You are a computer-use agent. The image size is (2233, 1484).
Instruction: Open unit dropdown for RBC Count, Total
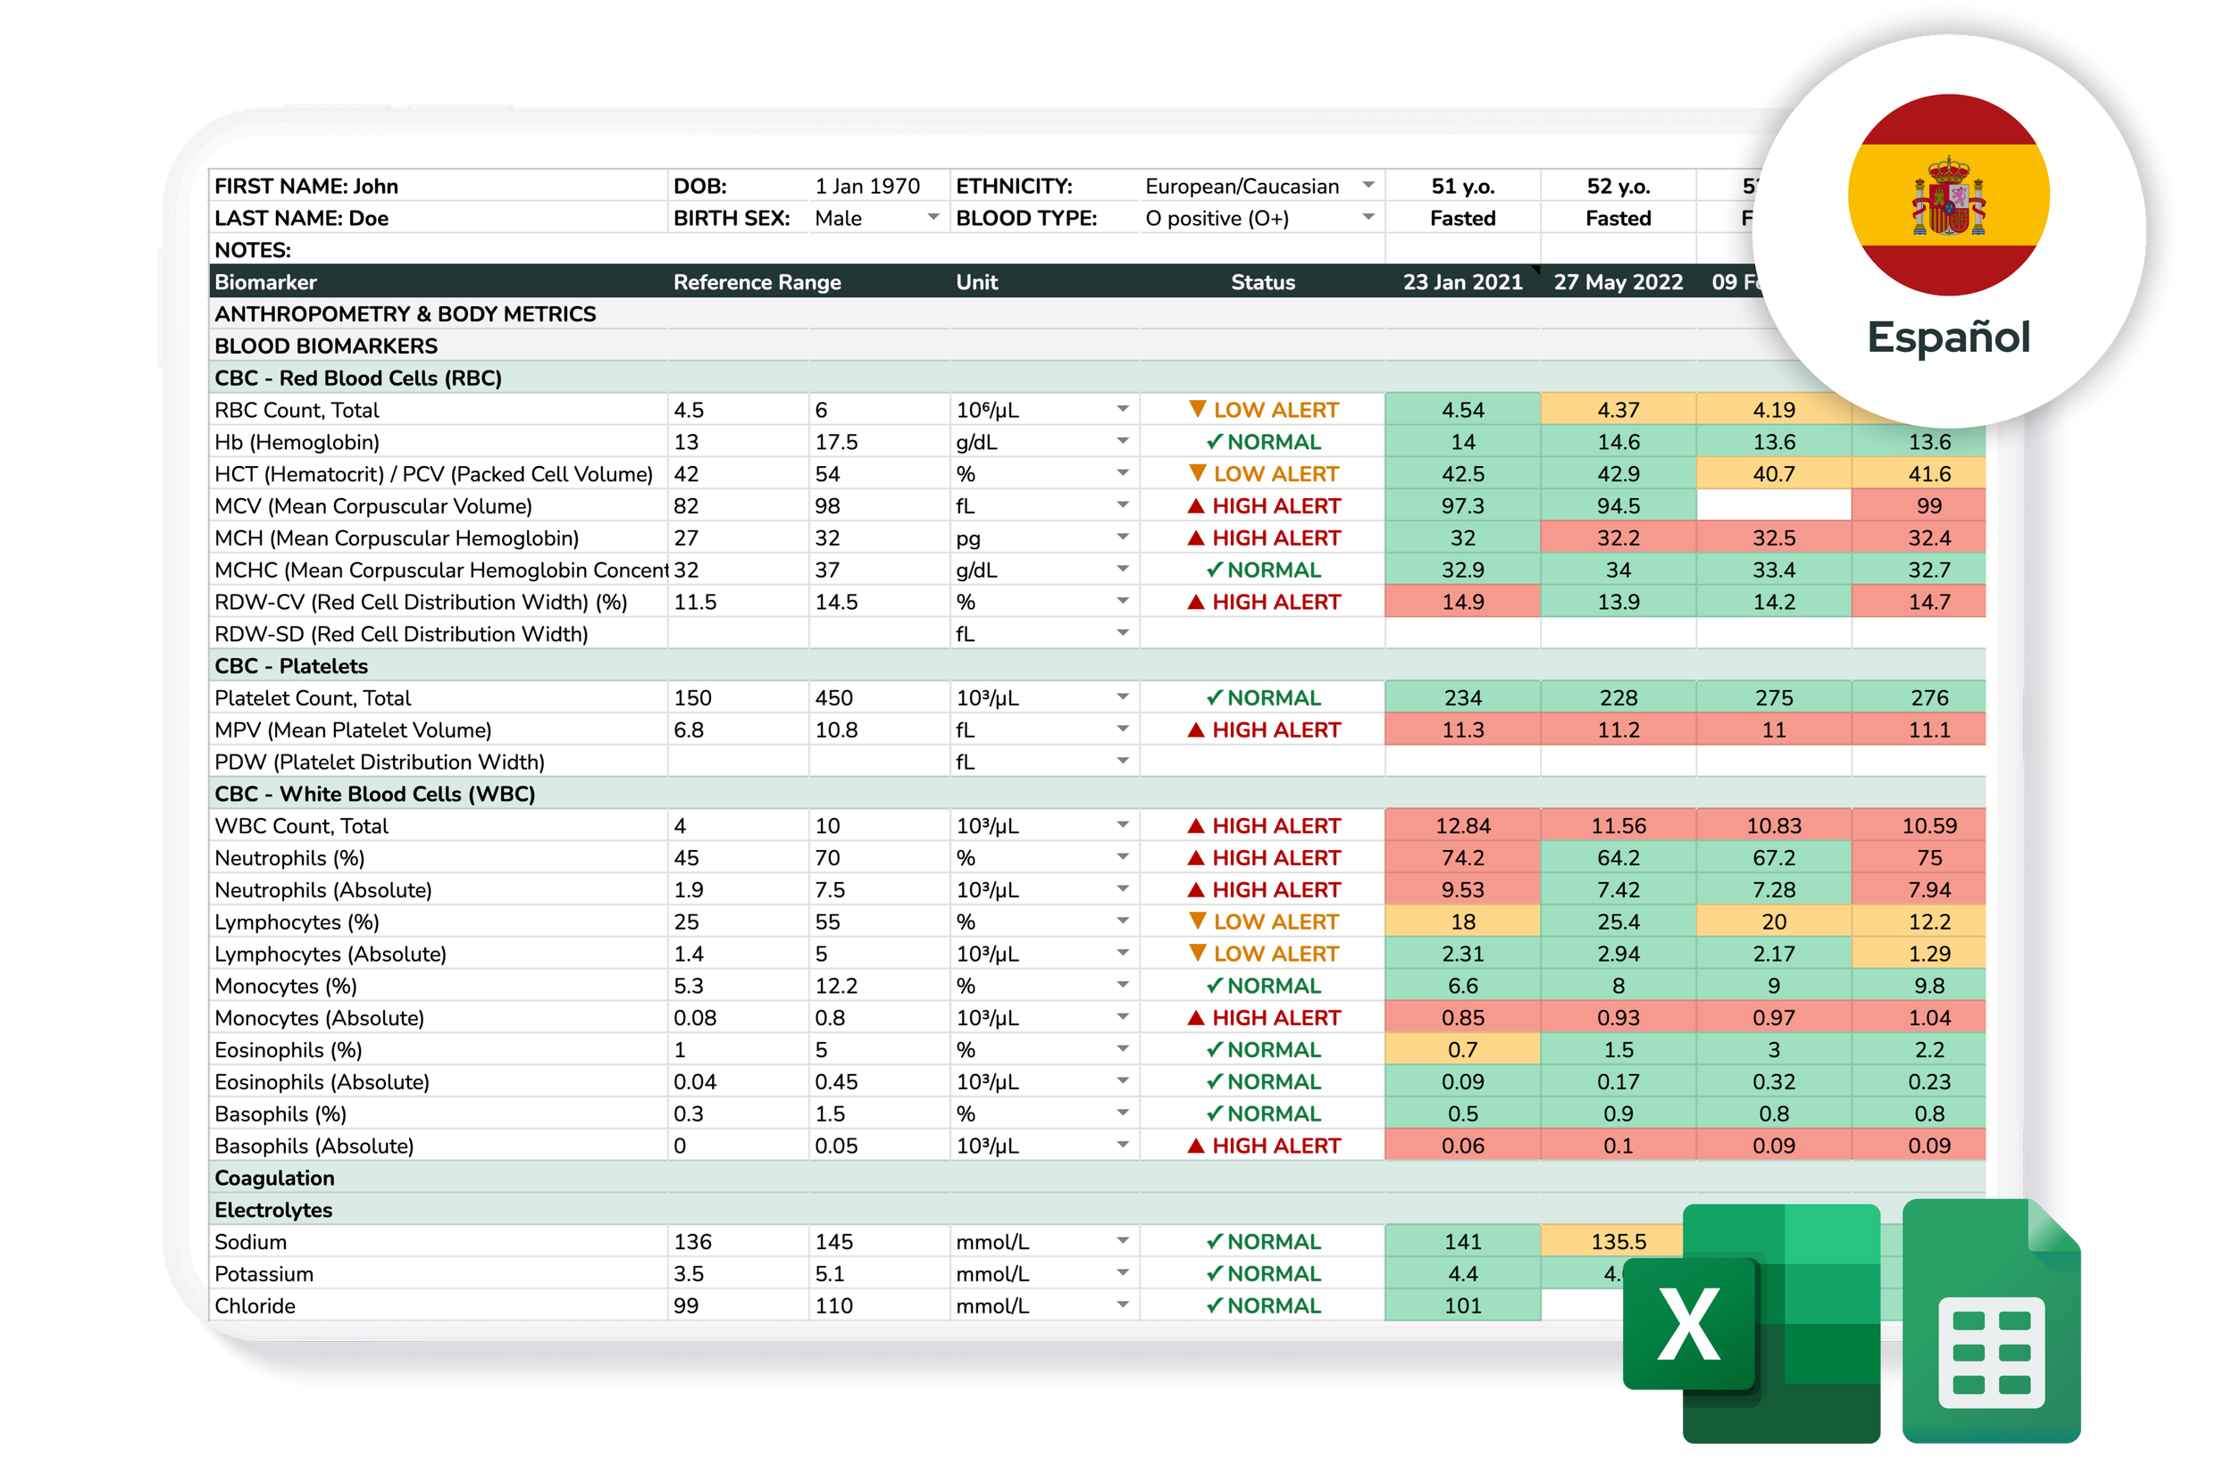pyautogui.click(x=1123, y=410)
